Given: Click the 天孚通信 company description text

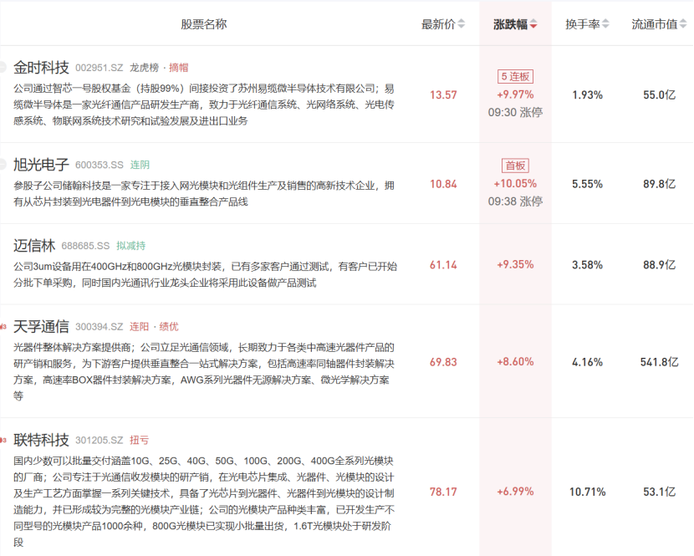Looking at the screenshot, I should coord(203,372).
